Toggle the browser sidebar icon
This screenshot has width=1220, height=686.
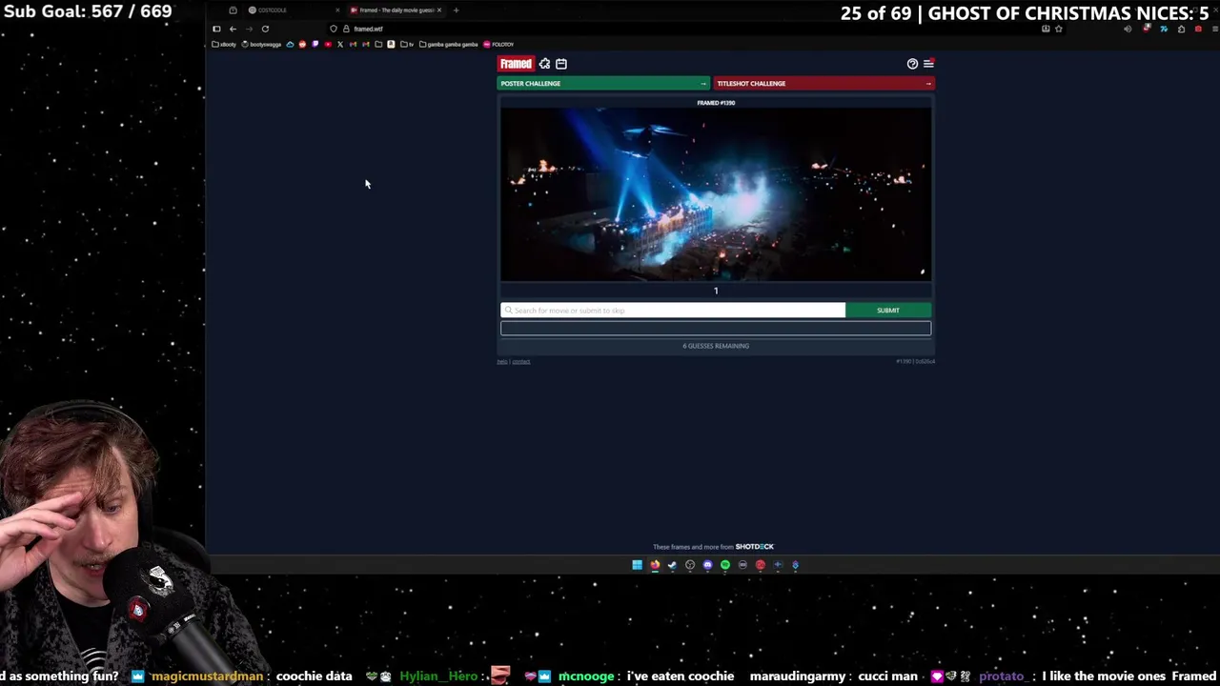[x=216, y=29]
